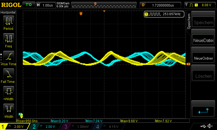Click the USB connection status icon
Image resolution: width=217 pixels, height=130 pixels.
(x=203, y=126)
